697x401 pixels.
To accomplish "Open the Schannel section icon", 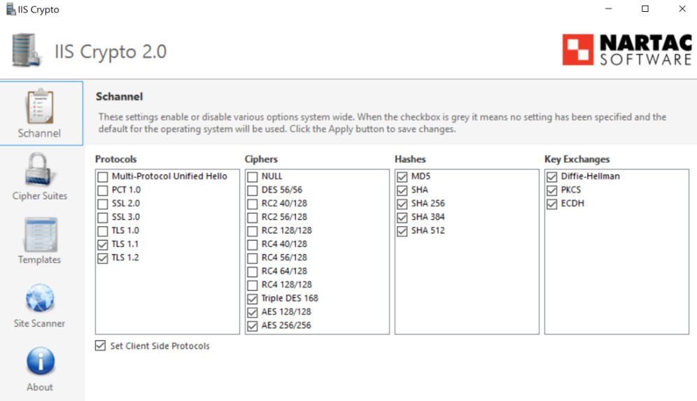I will (40, 106).
